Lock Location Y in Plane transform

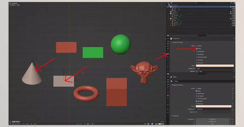click(x=231, y=122)
